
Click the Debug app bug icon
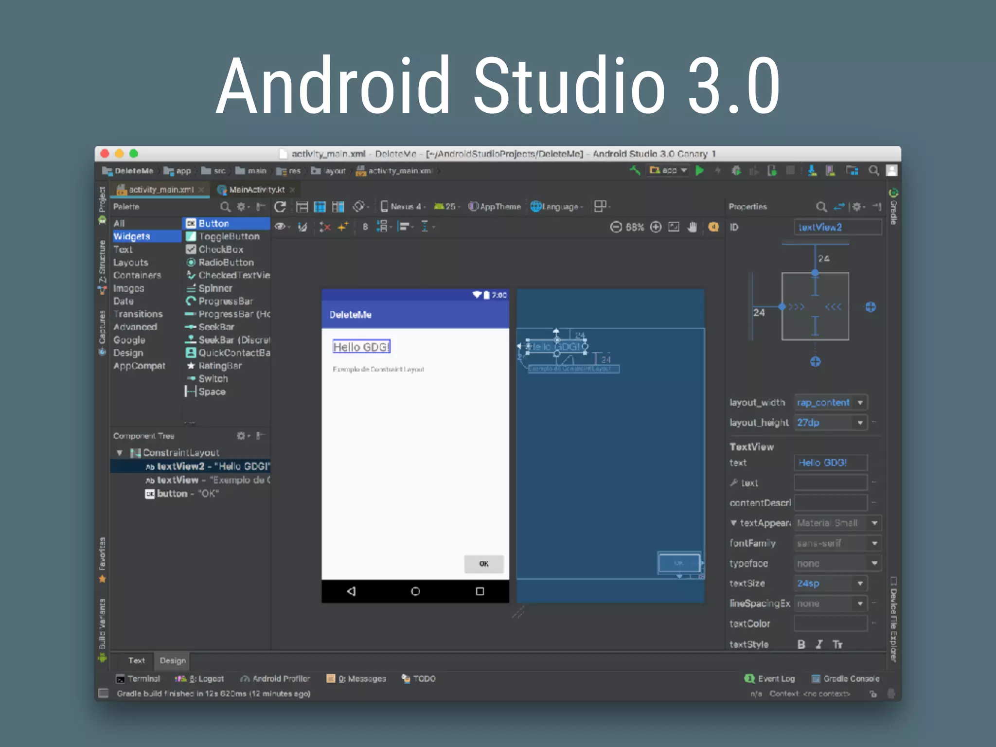tap(736, 171)
